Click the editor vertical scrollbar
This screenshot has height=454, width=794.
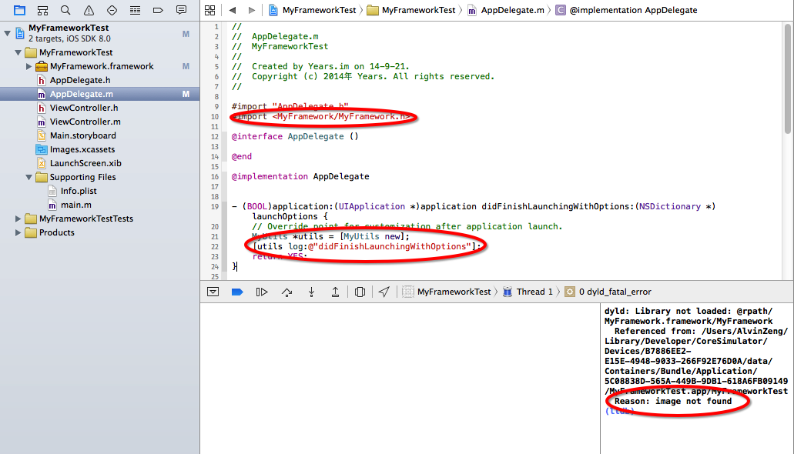pyautogui.click(x=788, y=78)
